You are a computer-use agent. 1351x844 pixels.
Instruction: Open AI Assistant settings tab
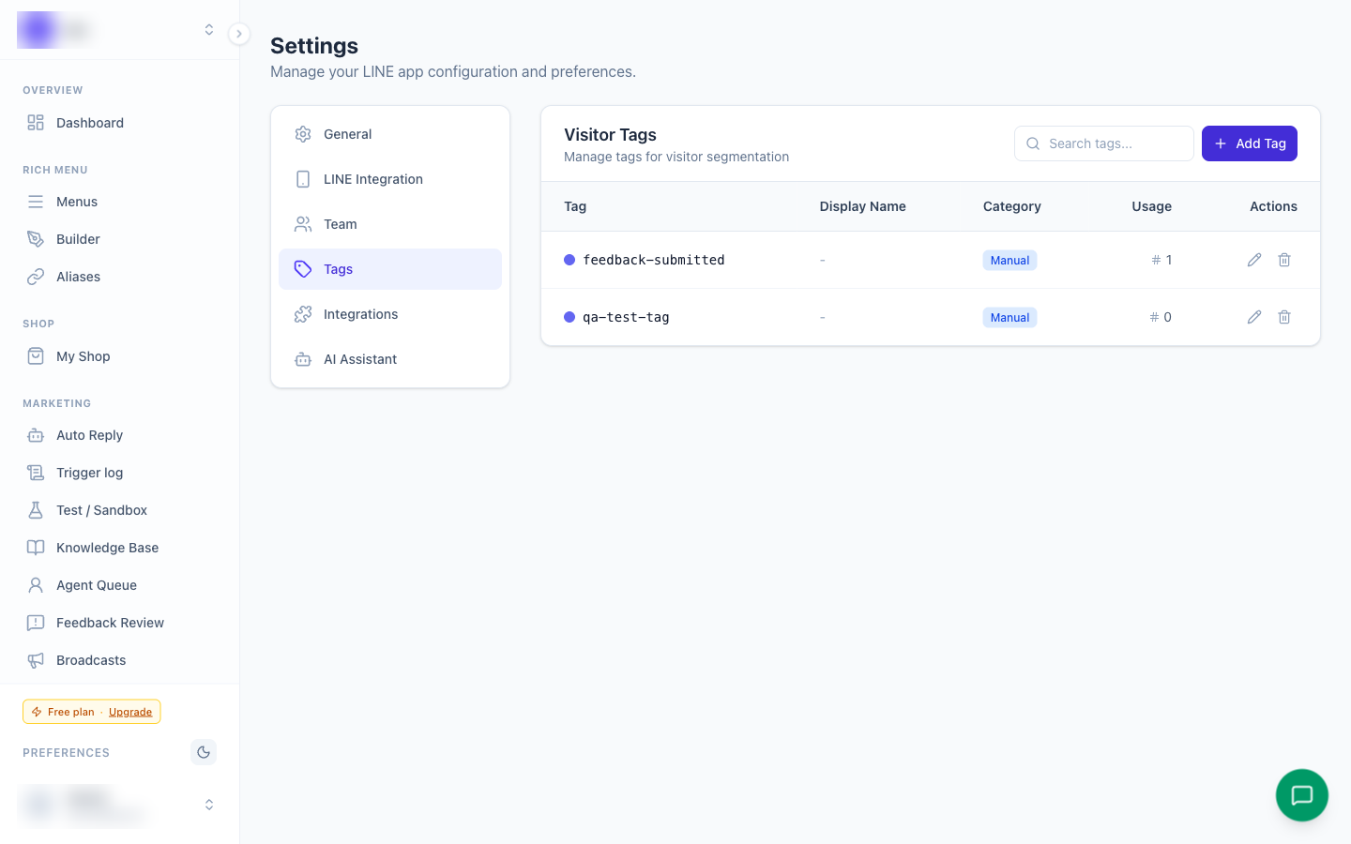(390, 359)
